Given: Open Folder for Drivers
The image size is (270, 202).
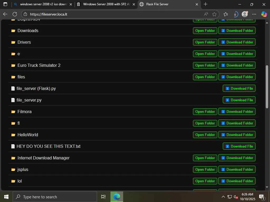Looking at the screenshot, I should click(205, 42).
